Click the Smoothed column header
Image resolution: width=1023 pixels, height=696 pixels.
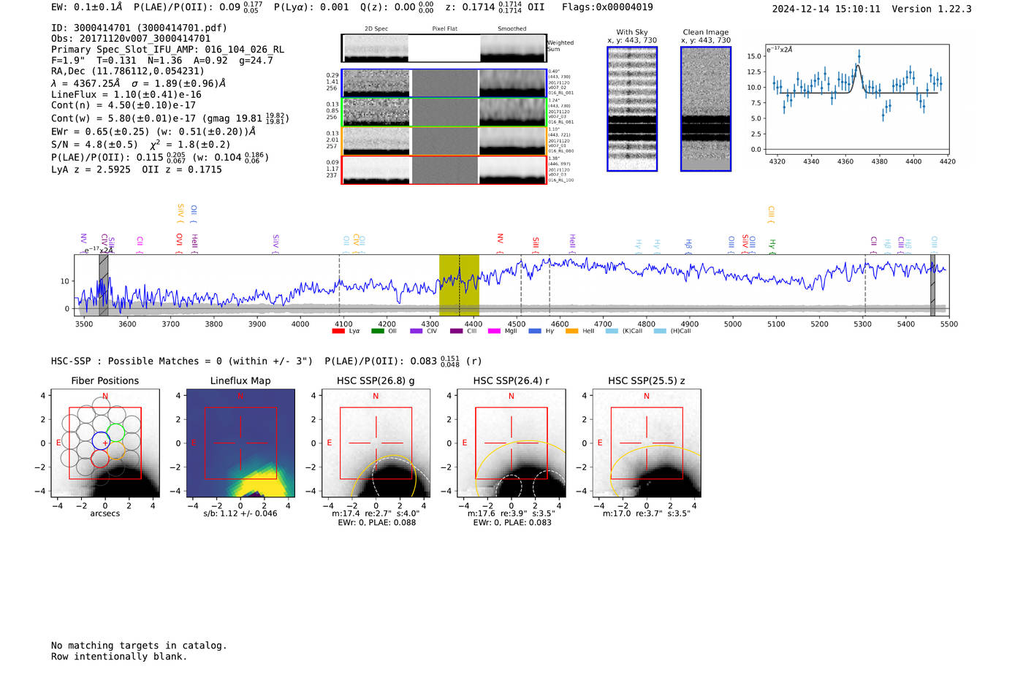(512, 29)
